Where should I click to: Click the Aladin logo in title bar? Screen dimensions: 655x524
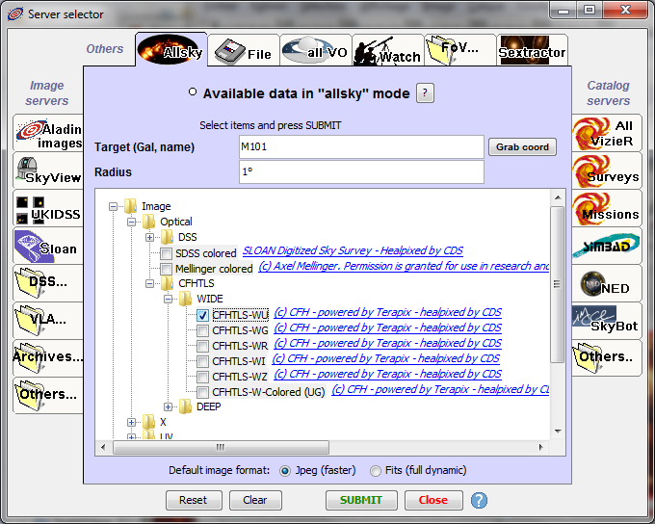click(x=15, y=14)
